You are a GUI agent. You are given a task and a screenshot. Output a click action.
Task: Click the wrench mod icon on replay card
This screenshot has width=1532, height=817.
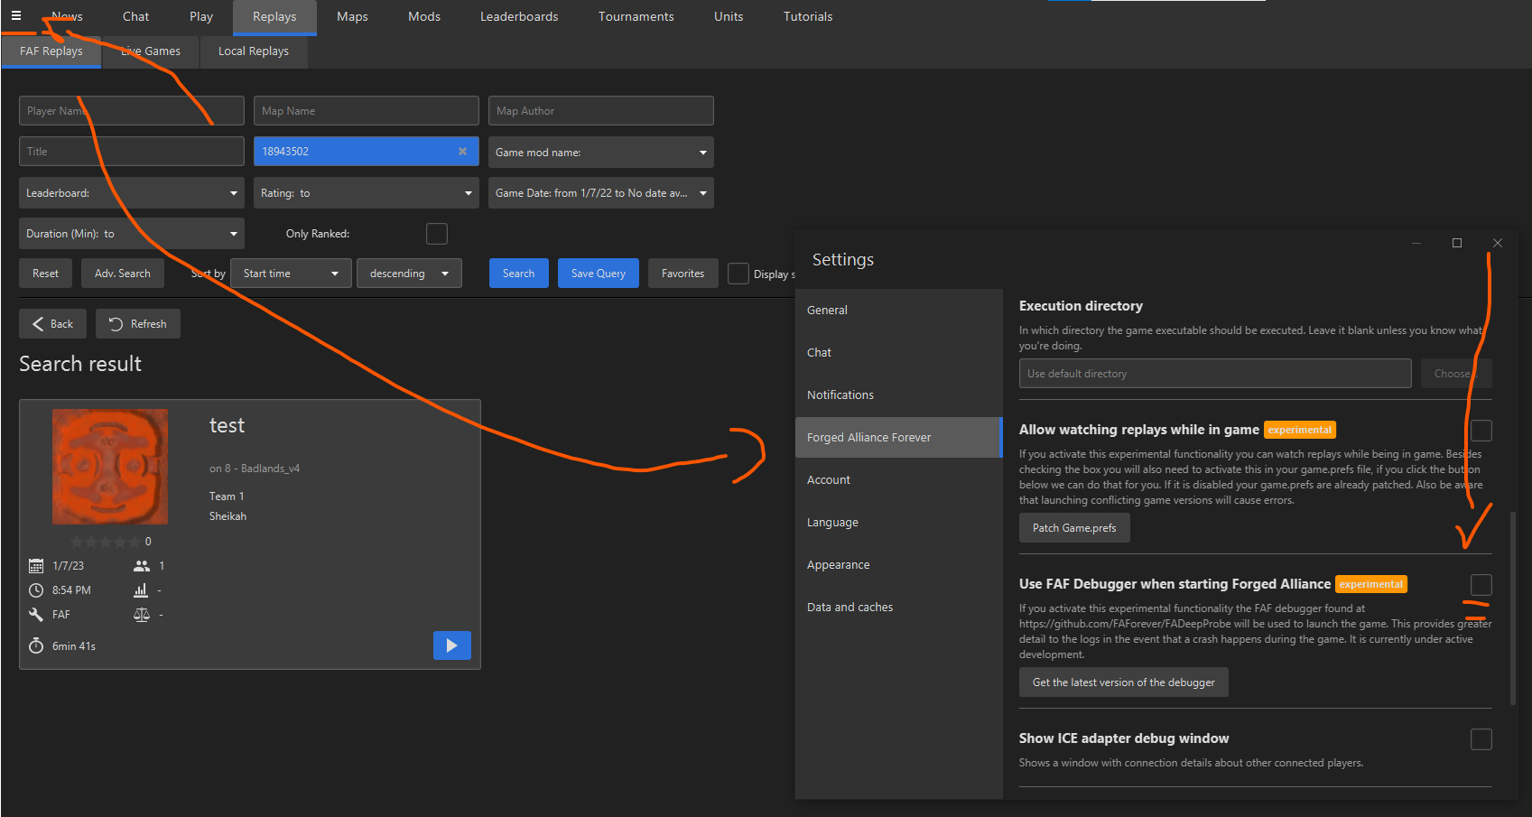coord(36,615)
